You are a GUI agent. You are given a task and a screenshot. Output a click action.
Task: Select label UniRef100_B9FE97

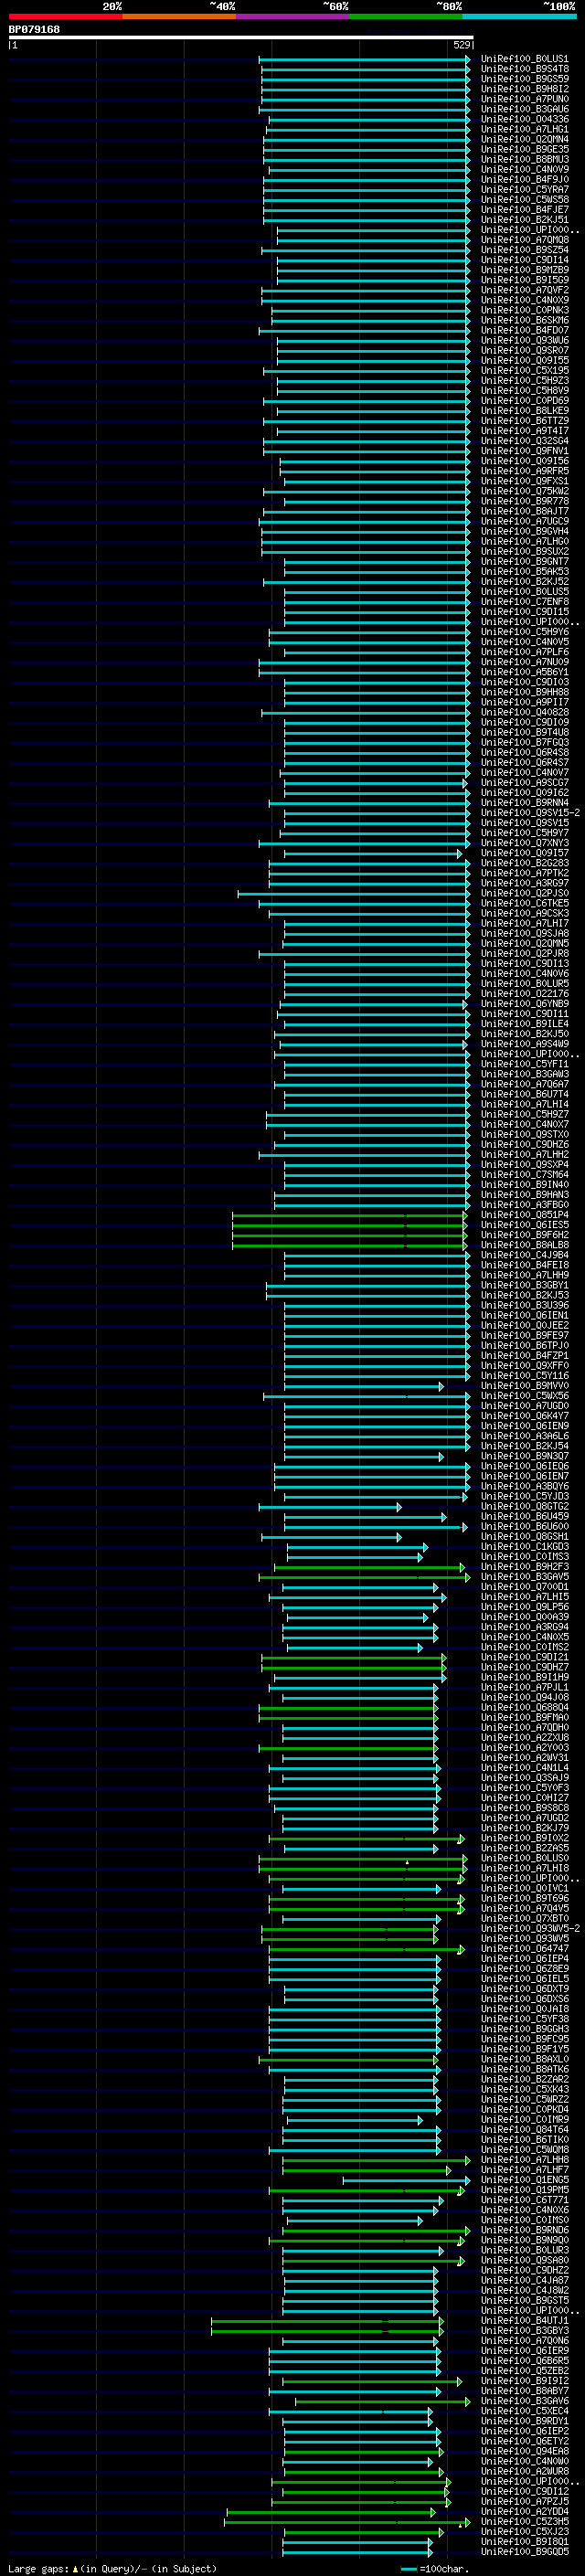pyautogui.click(x=524, y=1335)
